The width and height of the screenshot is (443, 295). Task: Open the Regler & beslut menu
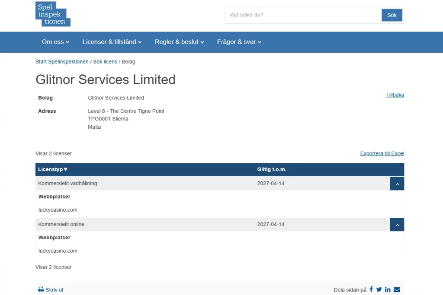coord(179,42)
